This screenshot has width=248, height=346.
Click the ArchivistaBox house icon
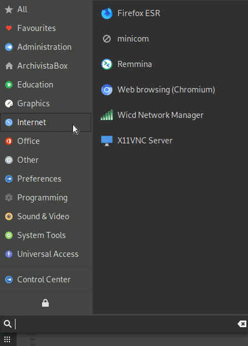9,66
